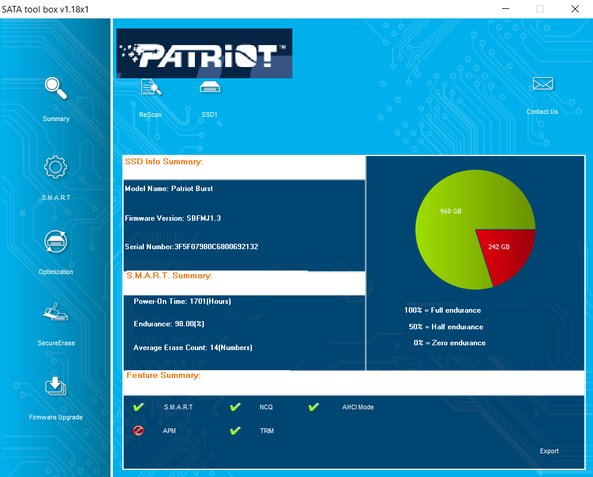
Task: Click the Summary sidebar label
Action: [x=56, y=119]
